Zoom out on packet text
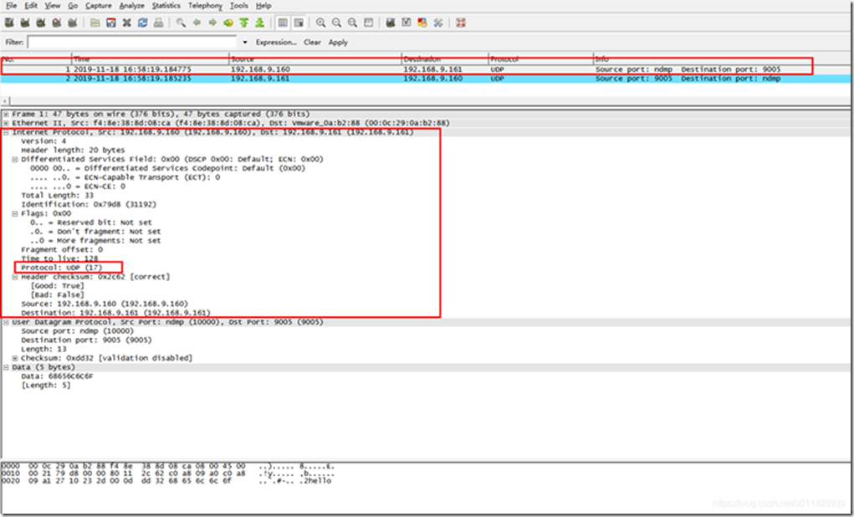This screenshot has height=517, width=854. coord(336,23)
